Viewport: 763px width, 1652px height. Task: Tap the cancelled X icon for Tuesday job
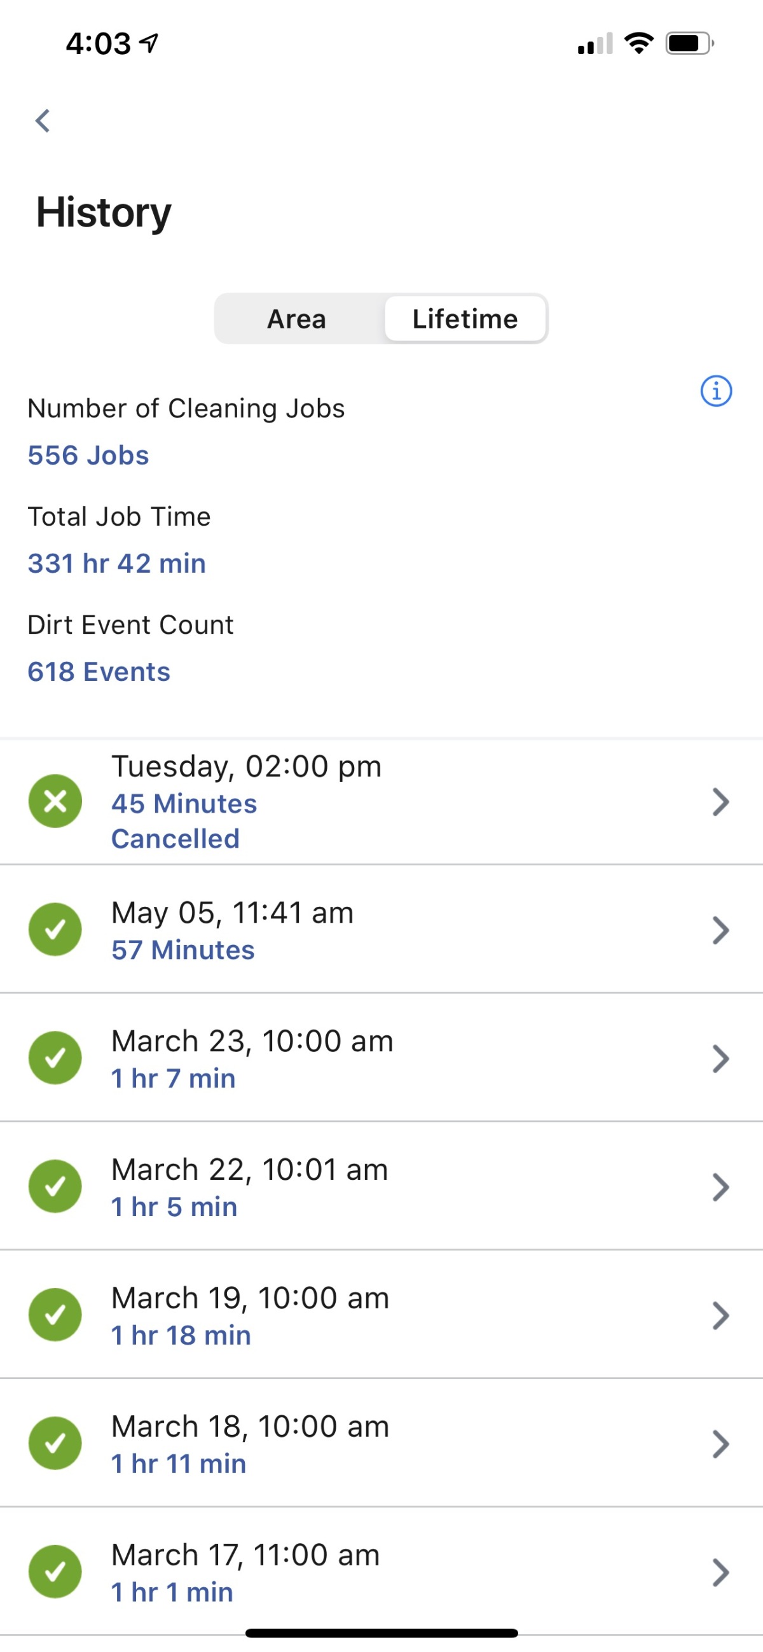tap(55, 801)
